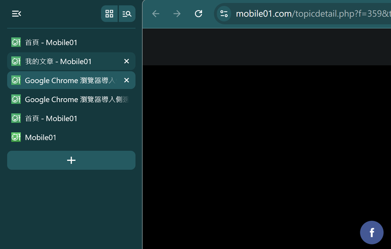Switch to Google Chrome 瀏覽器導入側邊 tab without close button

[71, 100]
